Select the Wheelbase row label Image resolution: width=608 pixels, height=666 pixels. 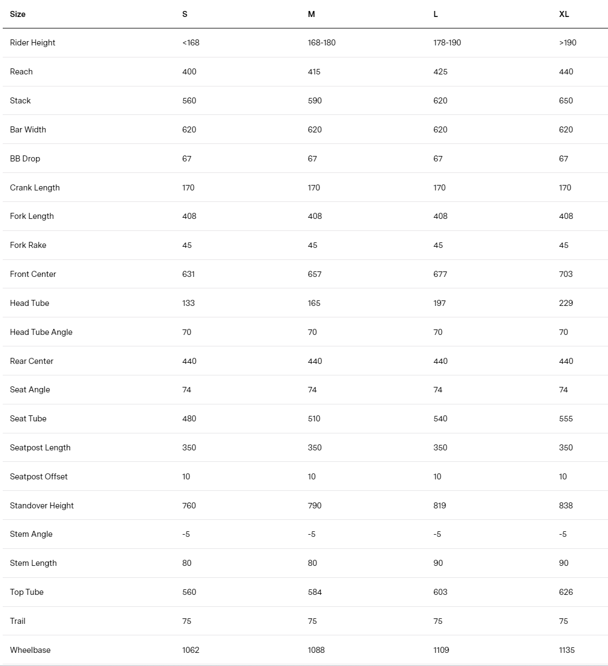[x=30, y=650]
